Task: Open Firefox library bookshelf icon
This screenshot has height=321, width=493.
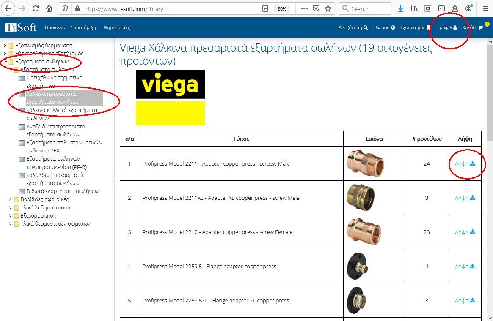Action: pos(415,8)
